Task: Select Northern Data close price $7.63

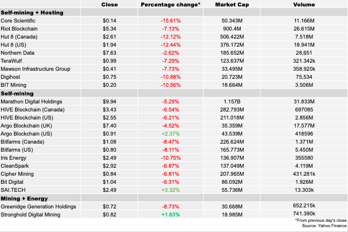Action: (x=110, y=53)
